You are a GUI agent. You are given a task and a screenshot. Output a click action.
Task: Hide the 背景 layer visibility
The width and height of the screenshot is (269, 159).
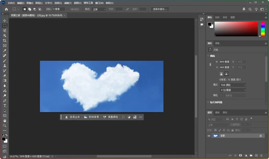pos(208,136)
